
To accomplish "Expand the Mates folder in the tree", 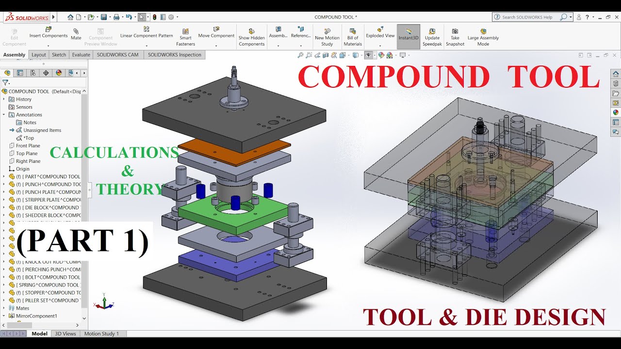I will pyautogui.click(x=4, y=308).
